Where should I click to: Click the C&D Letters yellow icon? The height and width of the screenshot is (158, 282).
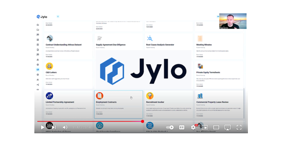point(49,66)
